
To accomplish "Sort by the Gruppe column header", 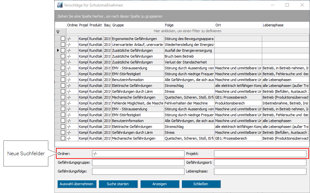I will (x=137, y=25).
